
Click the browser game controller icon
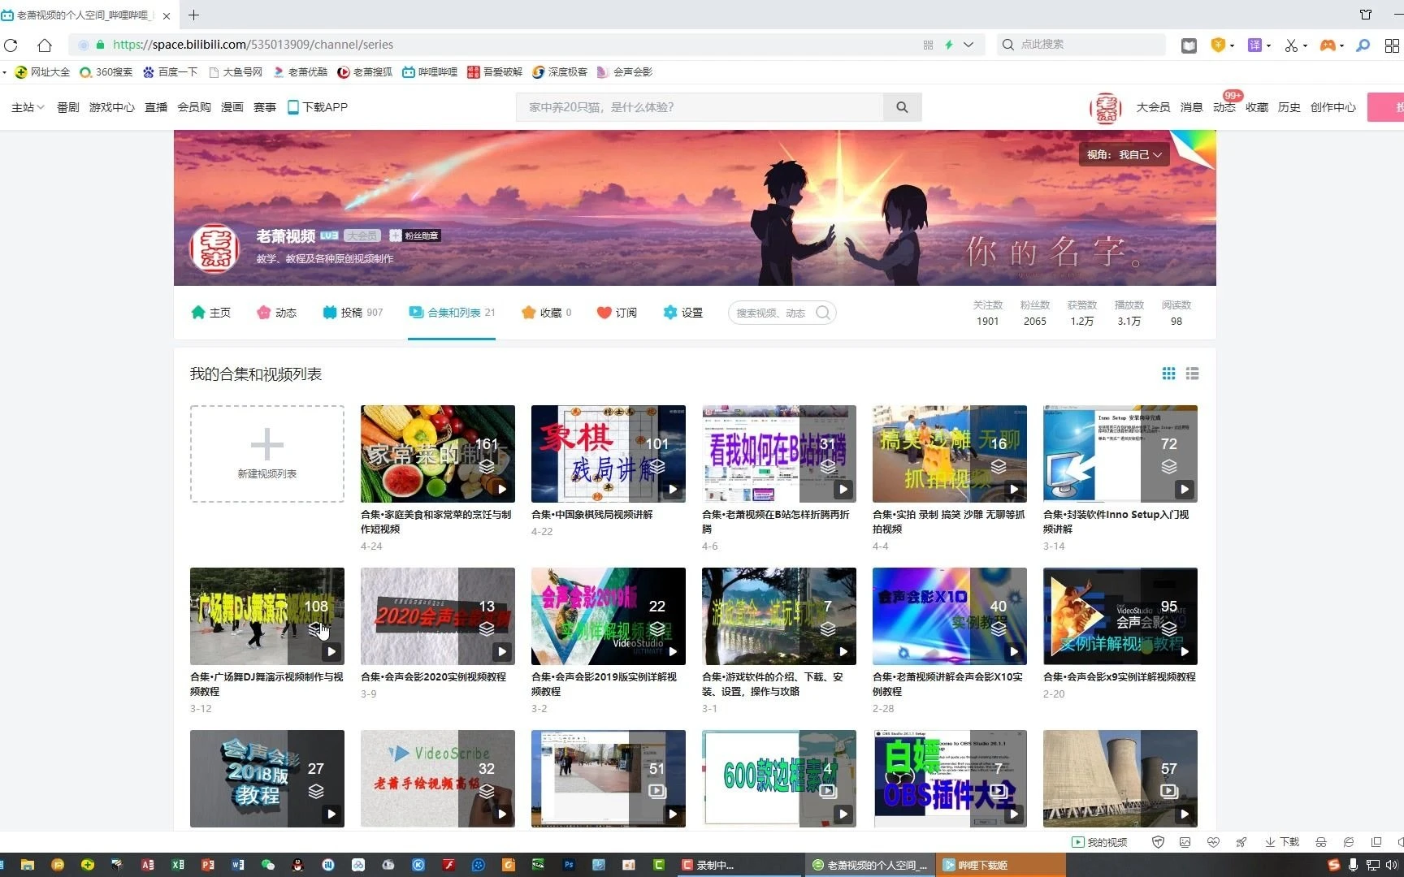tap(1328, 45)
